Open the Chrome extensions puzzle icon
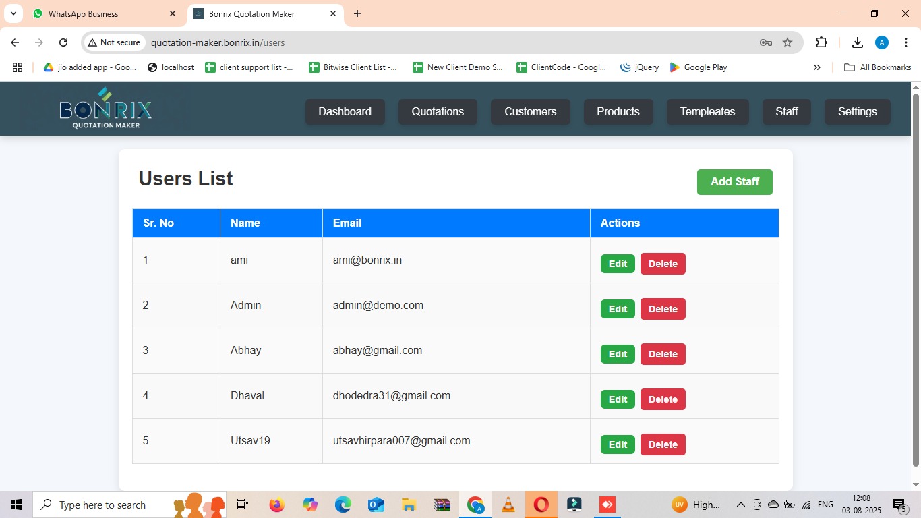 pos(821,42)
